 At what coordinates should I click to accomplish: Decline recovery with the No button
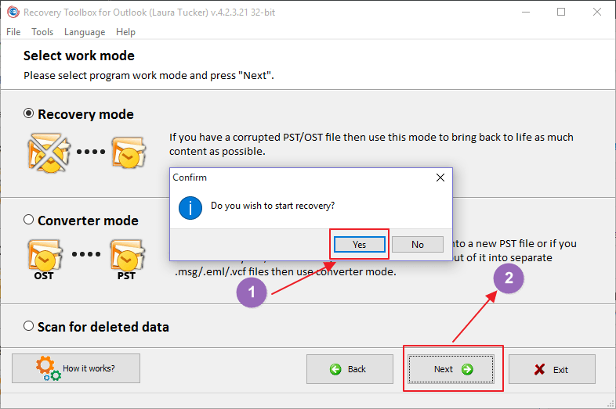(418, 244)
